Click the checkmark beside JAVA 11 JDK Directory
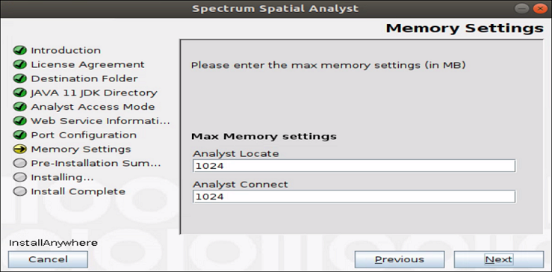The width and height of the screenshot is (552, 272). [20, 93]
